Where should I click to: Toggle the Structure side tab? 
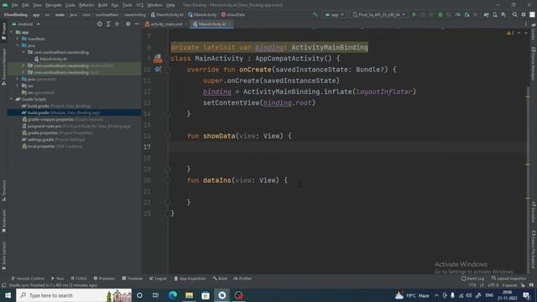tap(3, 190)
